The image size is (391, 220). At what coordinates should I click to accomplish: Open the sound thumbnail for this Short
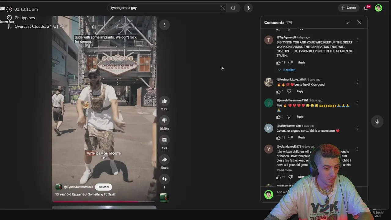(164, 197)
